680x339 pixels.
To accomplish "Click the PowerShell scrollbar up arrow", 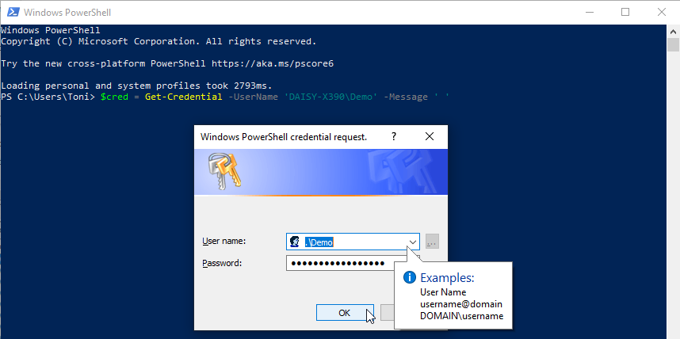I will 673,31.
